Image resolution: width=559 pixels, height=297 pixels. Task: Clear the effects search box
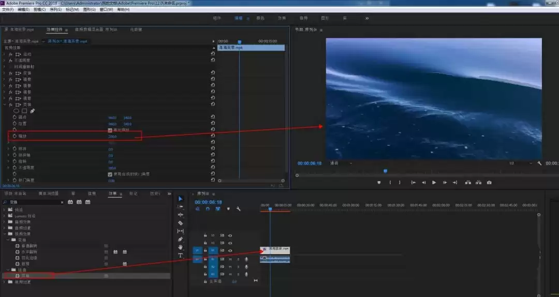tap(62, 202)
